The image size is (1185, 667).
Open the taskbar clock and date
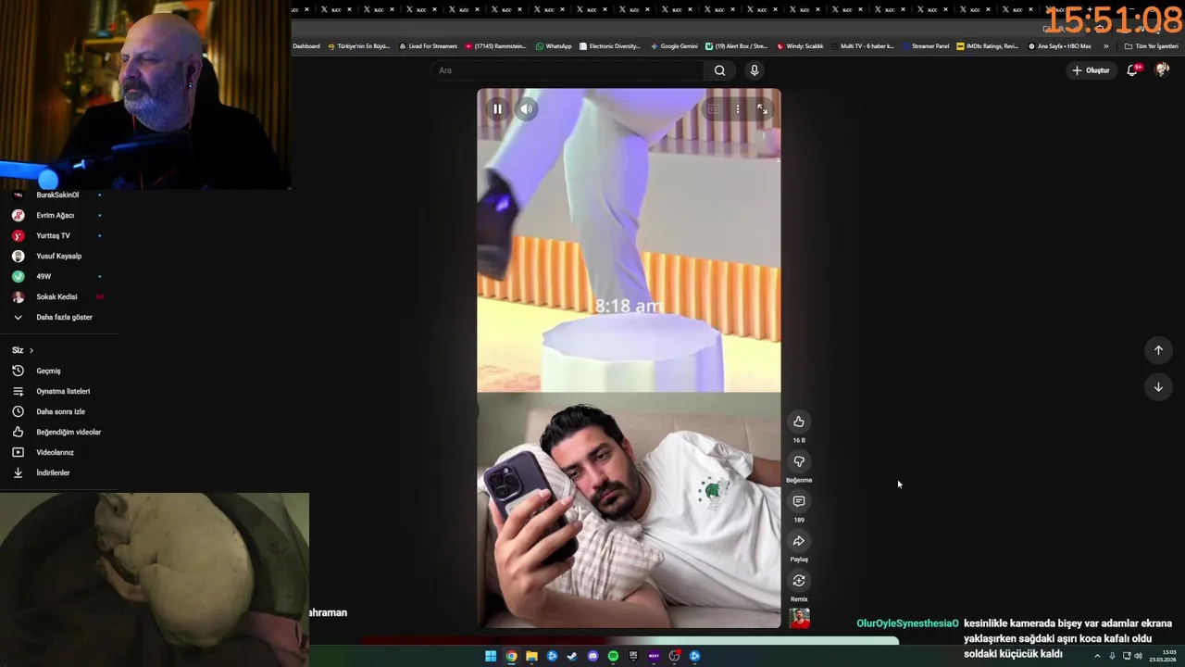point(1163,656)
